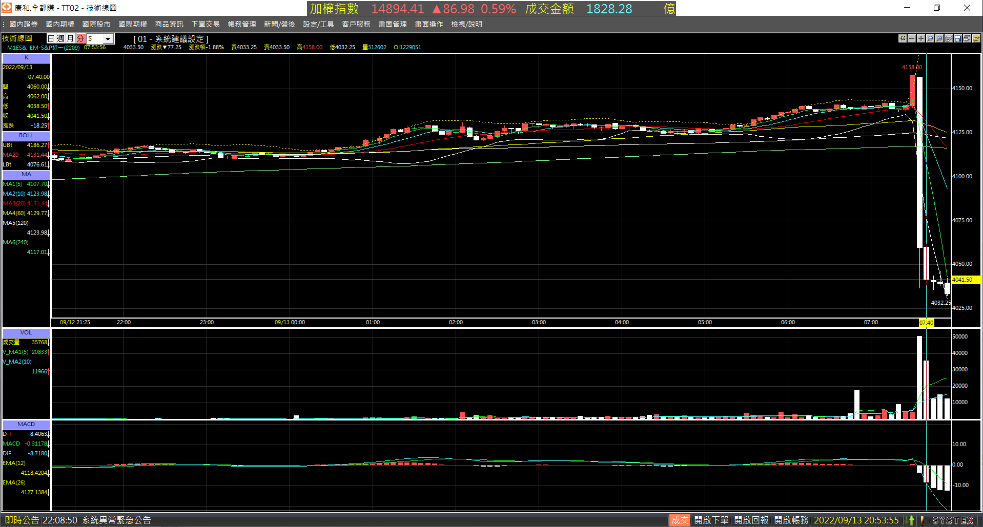
Task: Click the plus expand bars icon
Action: point(921,38)
